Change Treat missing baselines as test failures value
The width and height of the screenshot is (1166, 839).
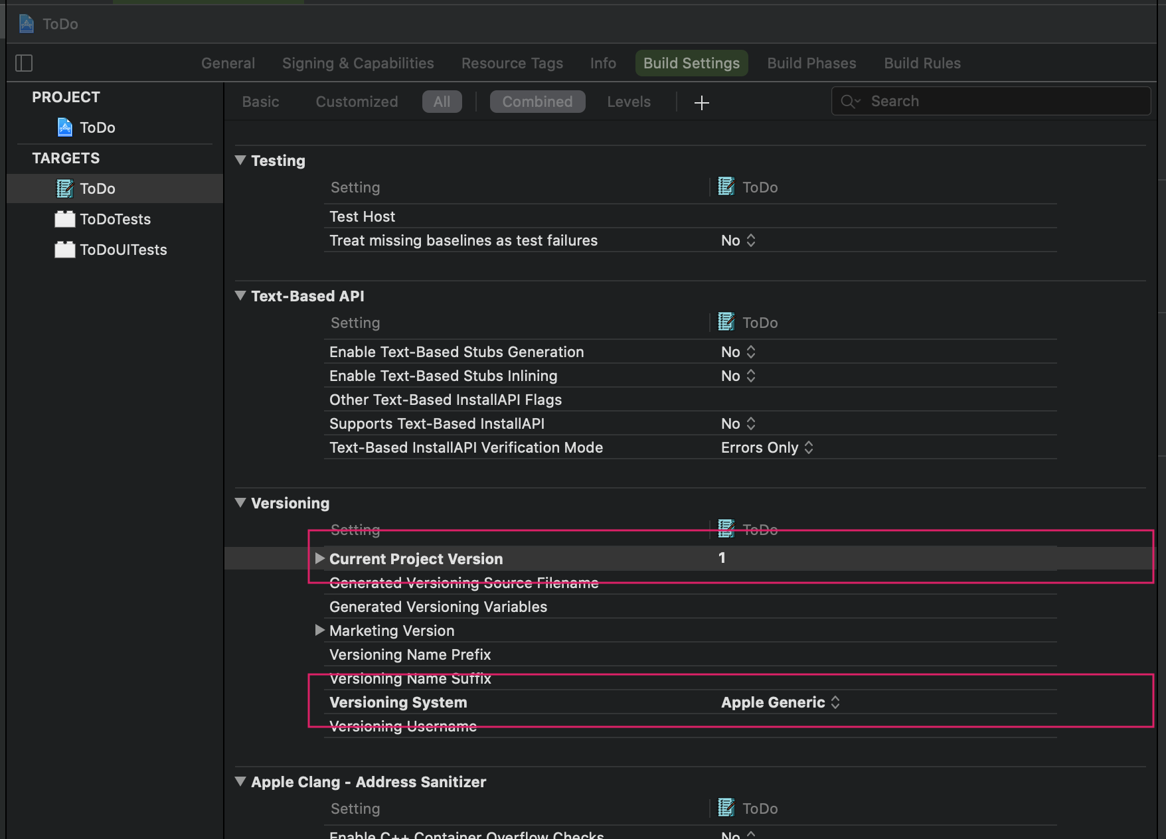[738, 240]
